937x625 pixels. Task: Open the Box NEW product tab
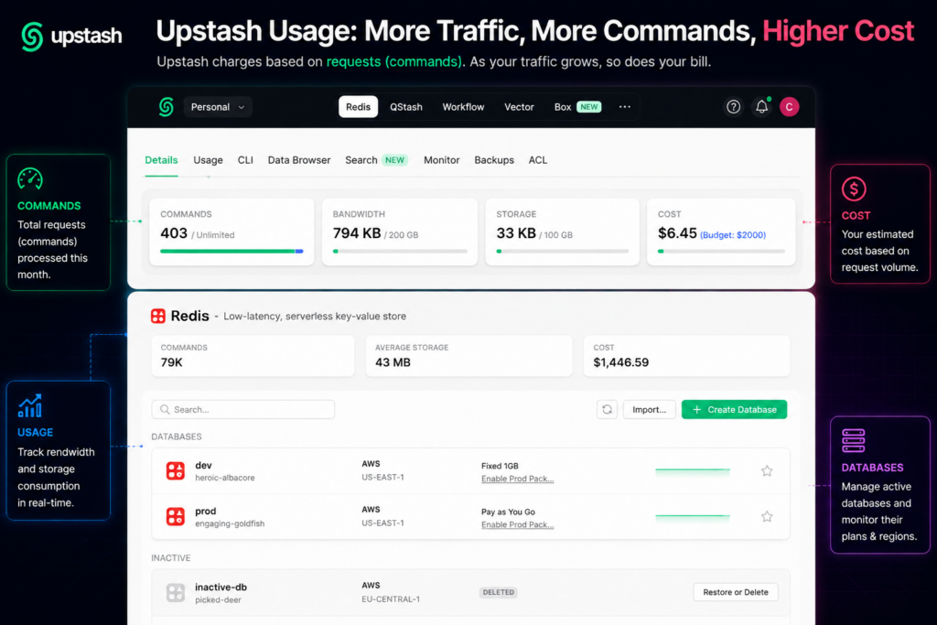(577, 107)
